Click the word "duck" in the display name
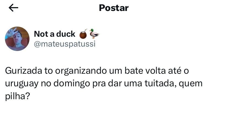228x114 pixels. (x=66, y=34)
